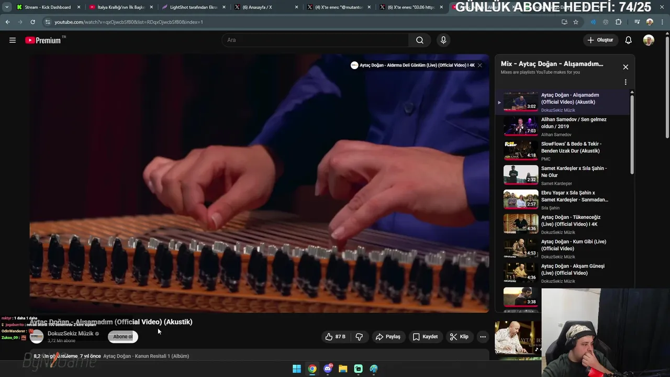The image size is (670, 377).
Task: Switch to LightShot tarafından Ekran tab
Action: pyautogui.click(x=194, y=7)
